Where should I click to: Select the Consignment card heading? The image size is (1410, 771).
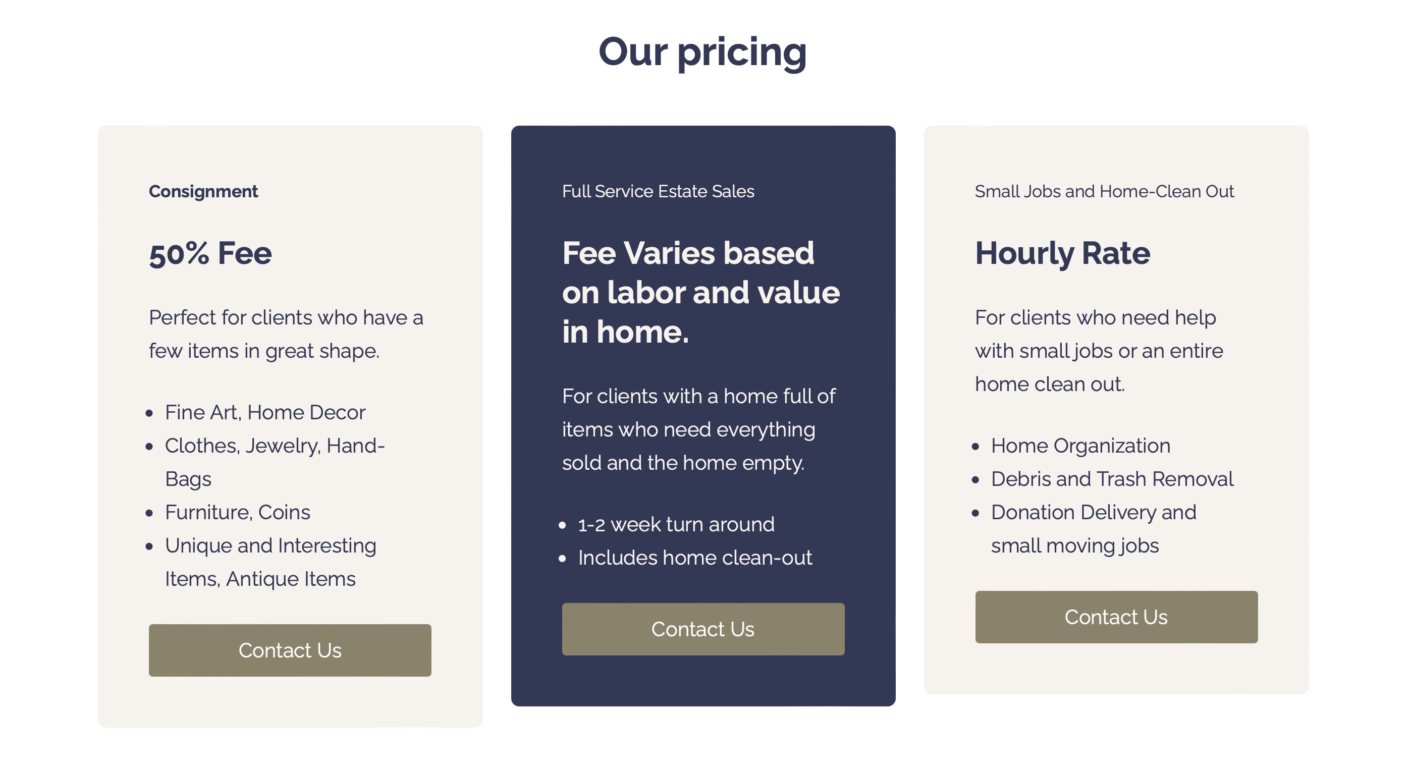pyautogui.click(x=203, y=192)
